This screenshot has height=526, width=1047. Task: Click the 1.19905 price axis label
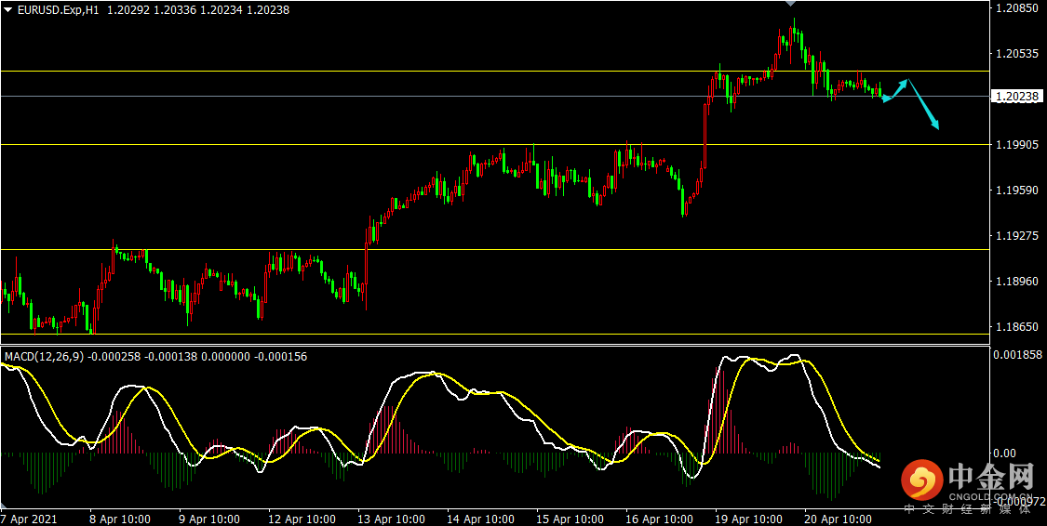(x=1017, y=145)
